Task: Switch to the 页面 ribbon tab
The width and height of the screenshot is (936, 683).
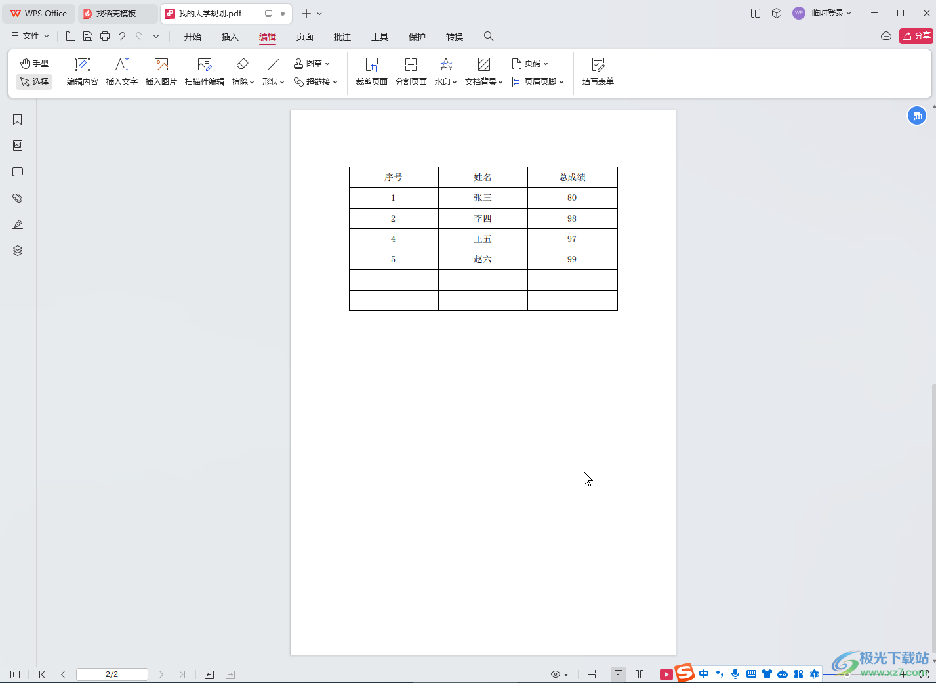Action: 305,37
